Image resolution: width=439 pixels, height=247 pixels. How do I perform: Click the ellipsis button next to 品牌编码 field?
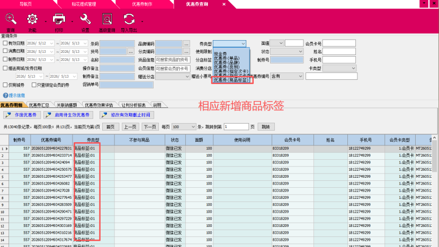click(x=186, y=44)
